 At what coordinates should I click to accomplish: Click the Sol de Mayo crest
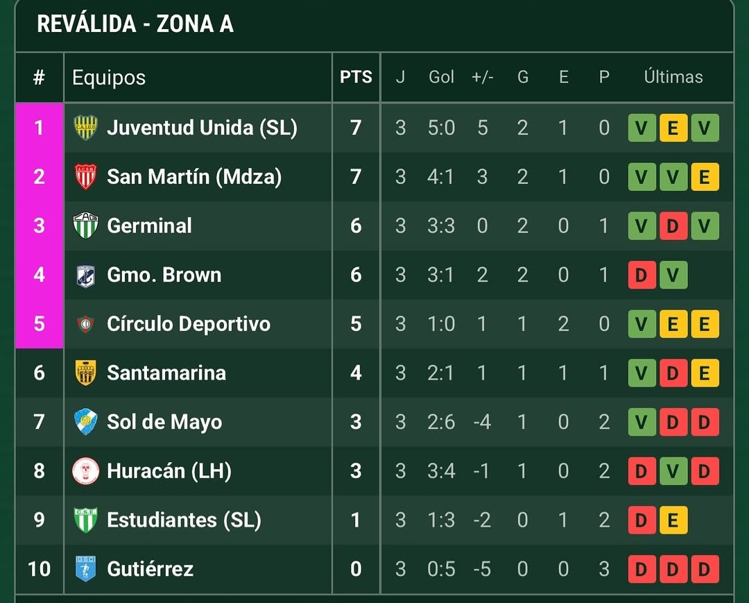point(85,422)
